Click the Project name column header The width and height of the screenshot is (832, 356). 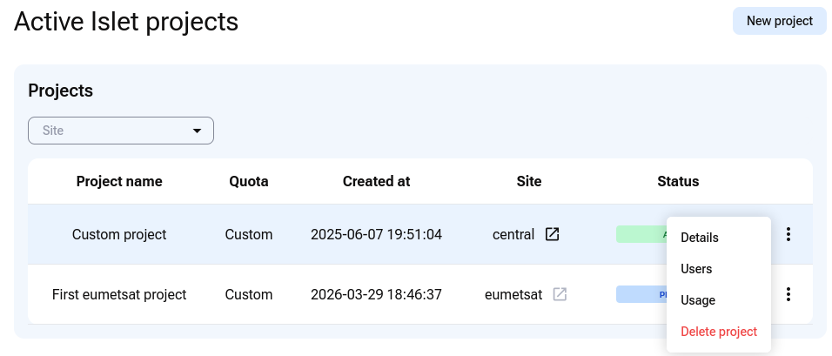[119, 181]
